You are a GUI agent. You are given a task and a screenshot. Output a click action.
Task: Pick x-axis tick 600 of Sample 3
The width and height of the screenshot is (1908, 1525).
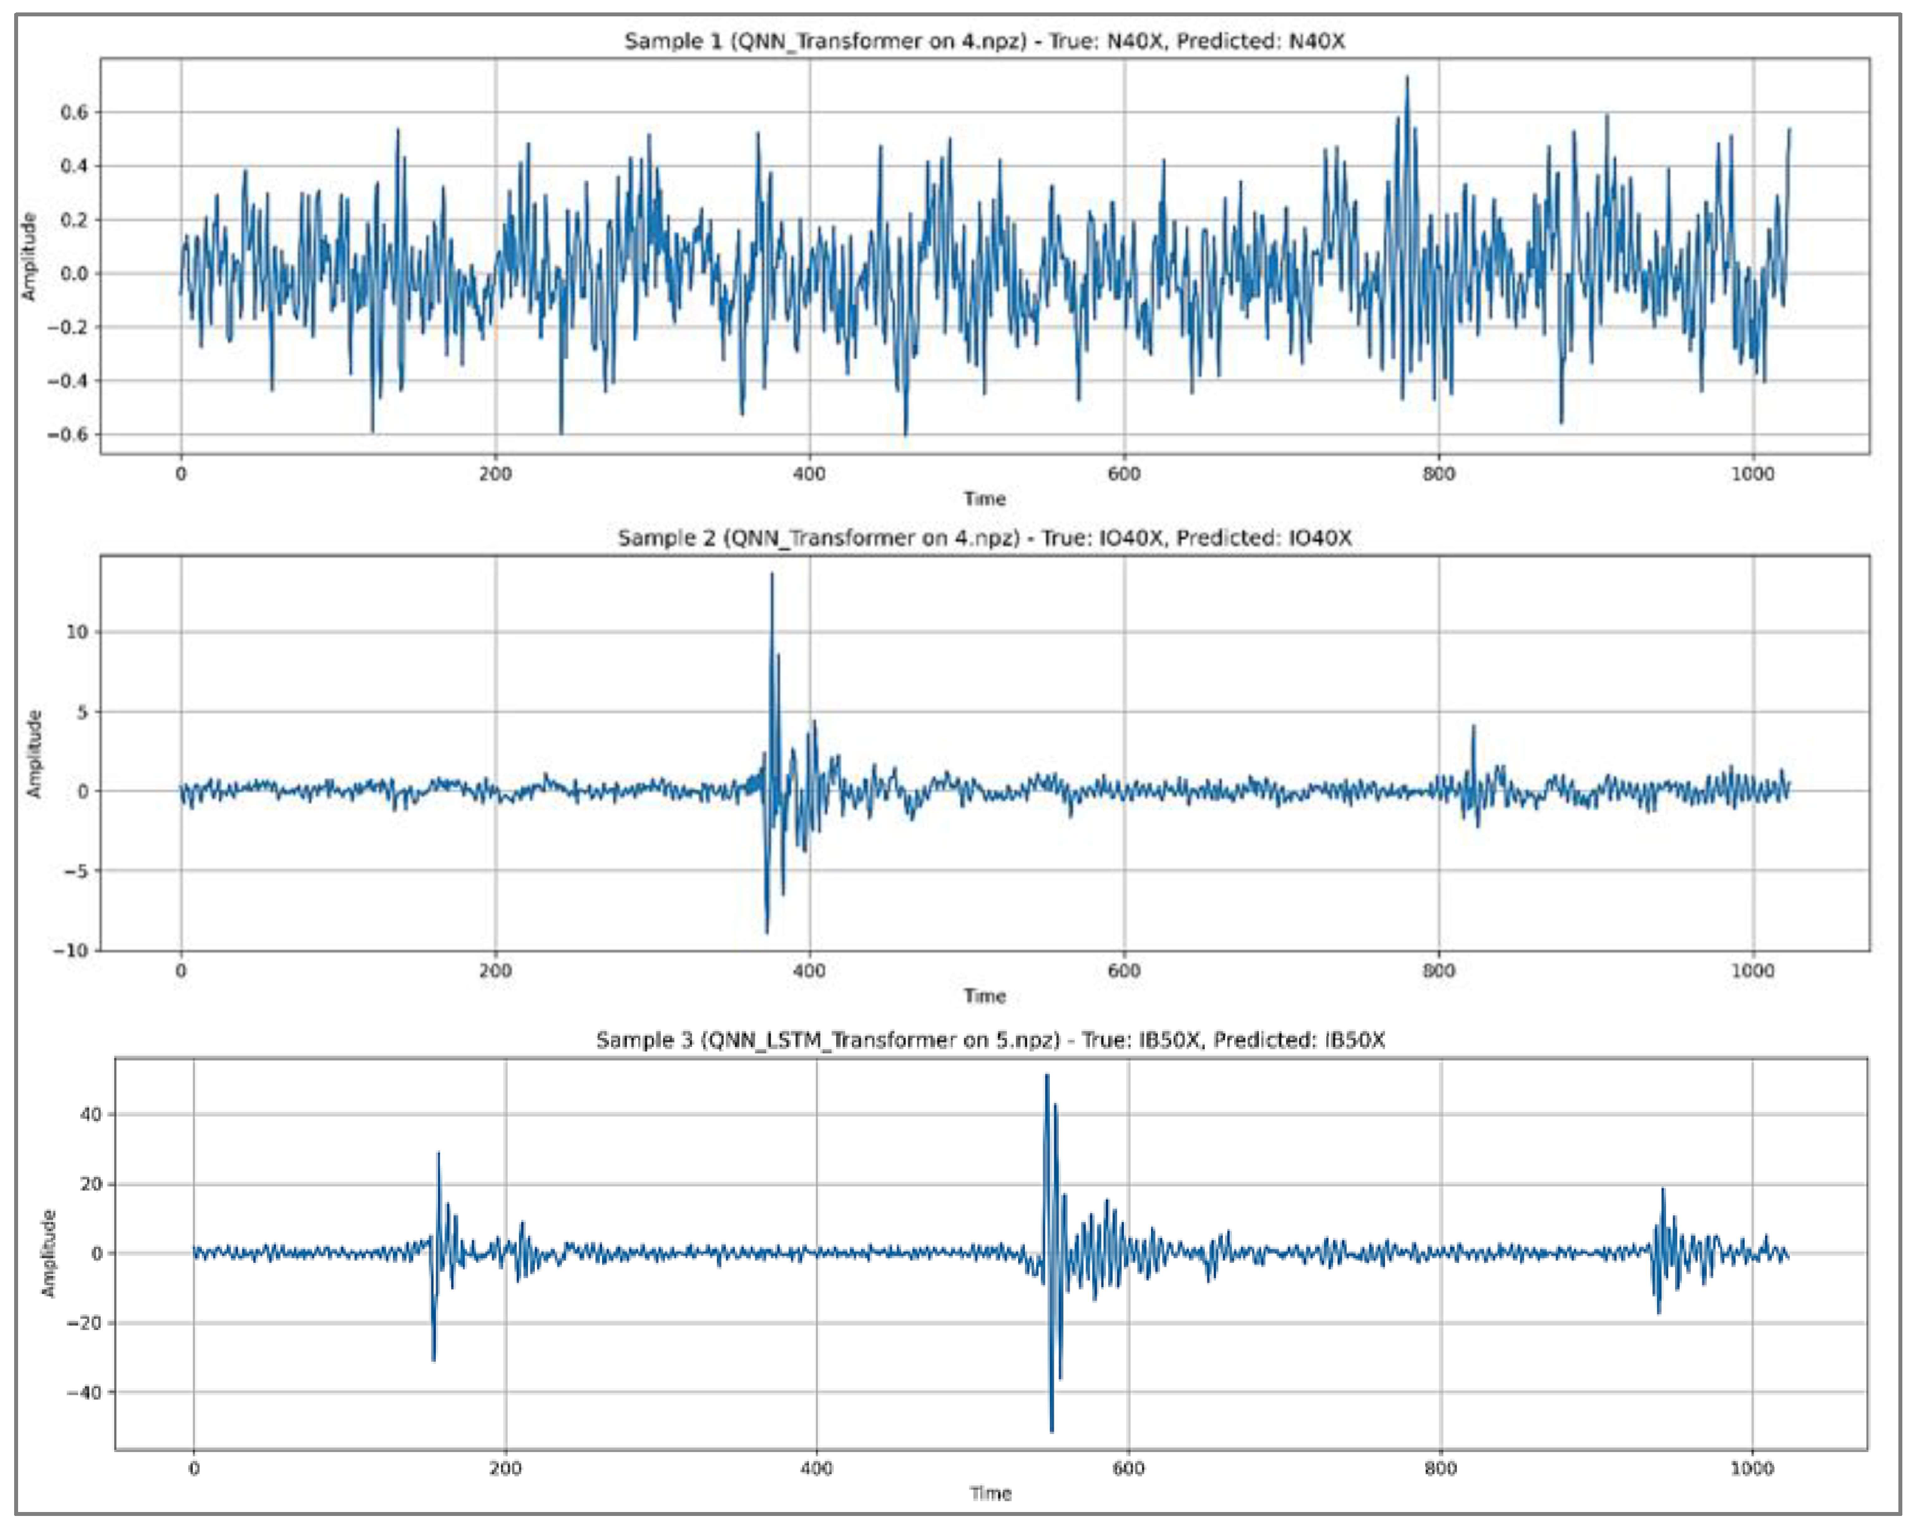[x=1128, y=1469]
